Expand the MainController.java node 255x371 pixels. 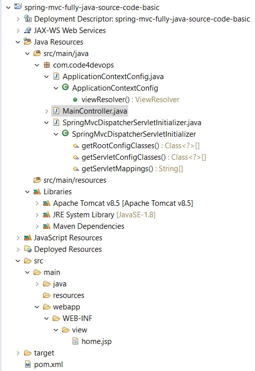pyautogui.click(x=47, y=111)
